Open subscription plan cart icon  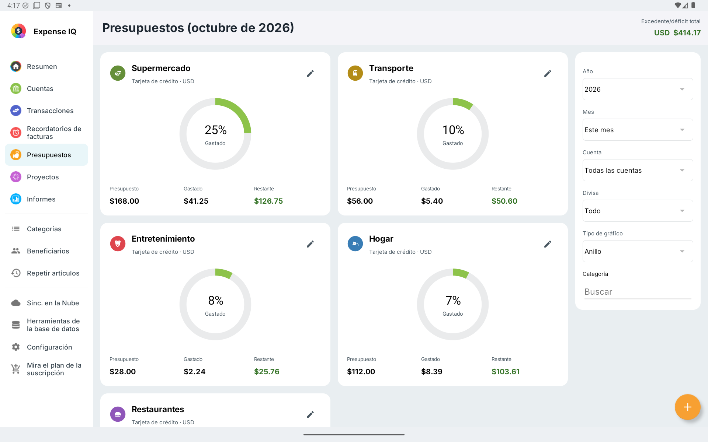pyautogui.click(x=16, y=369)
